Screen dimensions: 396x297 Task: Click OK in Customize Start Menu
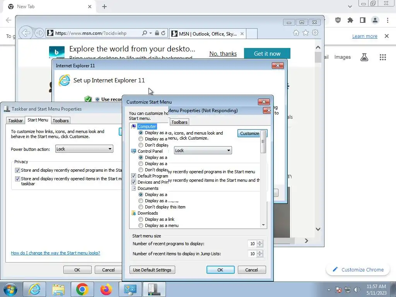point(220,270)
